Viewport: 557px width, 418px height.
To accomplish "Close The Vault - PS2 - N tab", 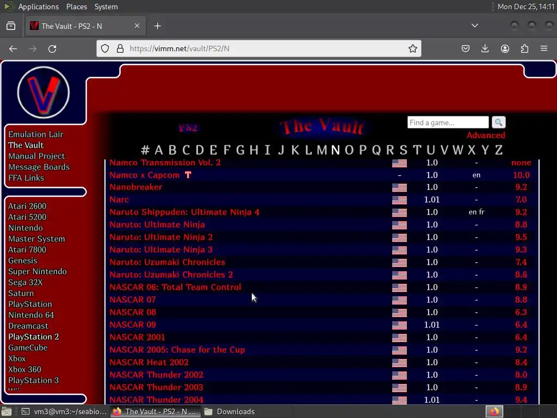I will (137, 26).
